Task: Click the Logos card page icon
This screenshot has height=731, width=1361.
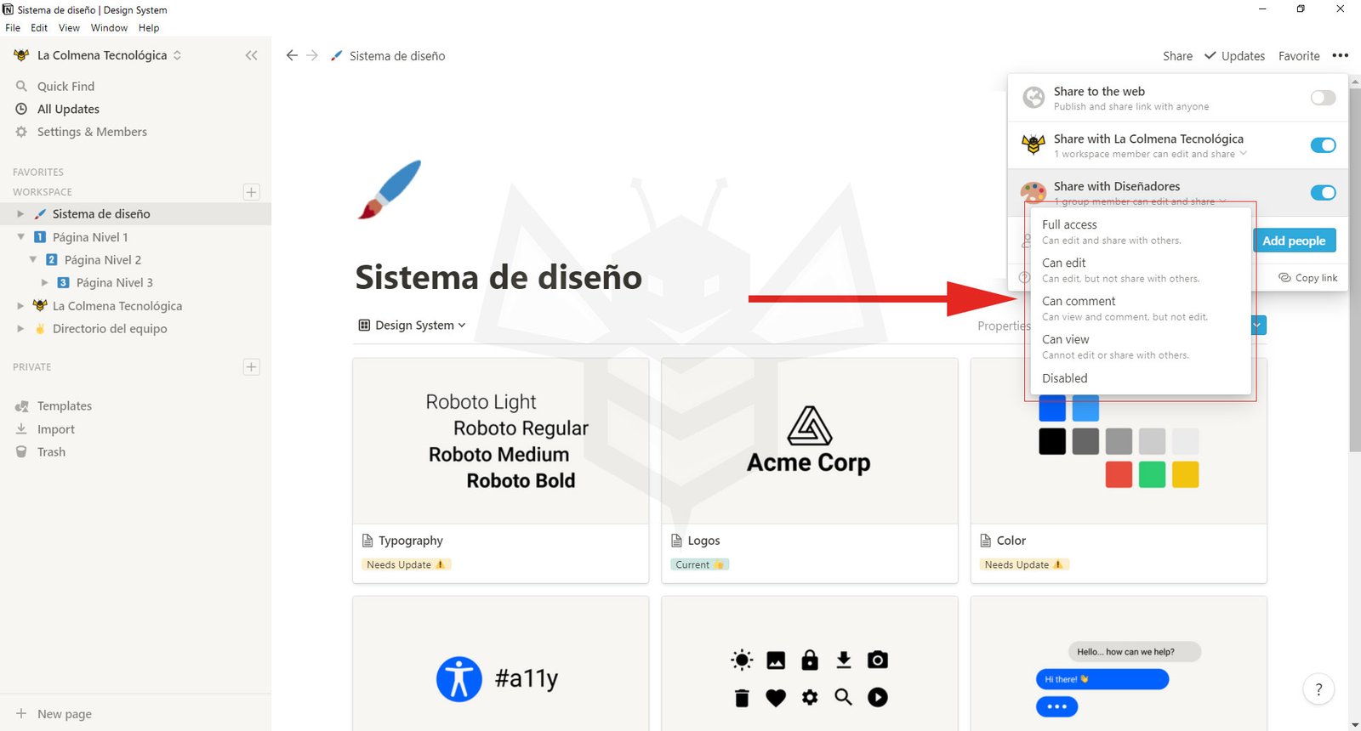Action: pos(677,541)
